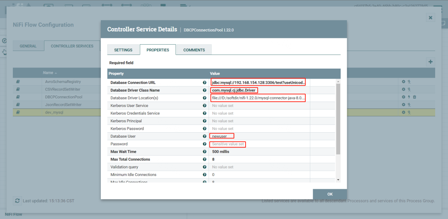Select the CONTROLLER SERVICES tab
The height and width of the screenshot is (219, 448).
pos(72,46)
